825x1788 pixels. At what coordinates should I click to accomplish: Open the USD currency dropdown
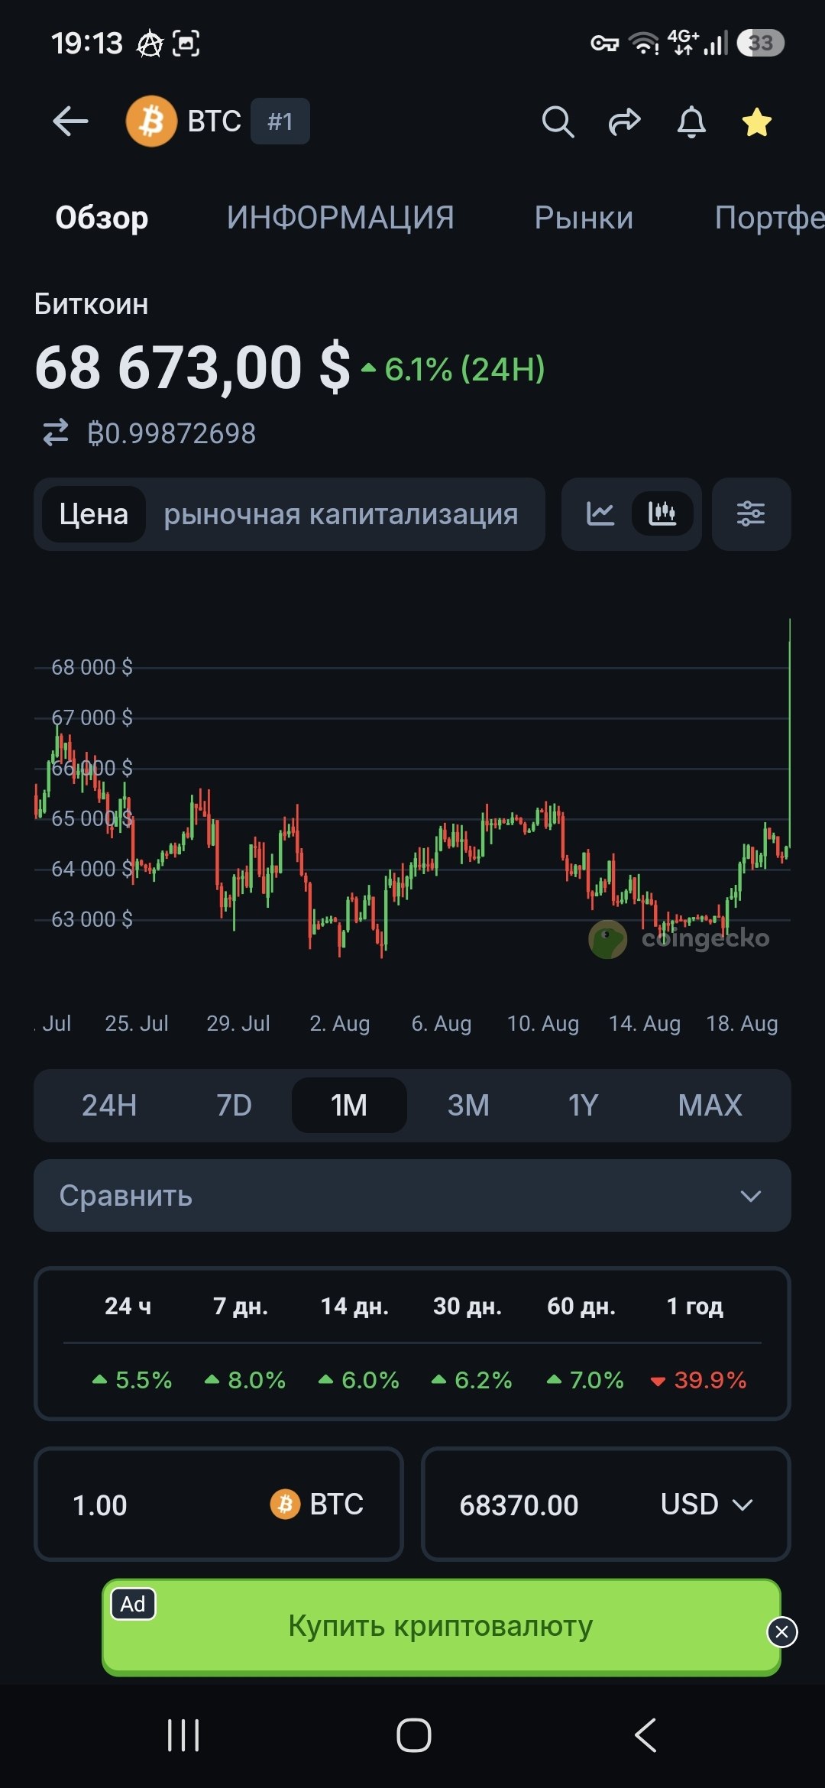pyautogui.click(x=707, y=1504)
